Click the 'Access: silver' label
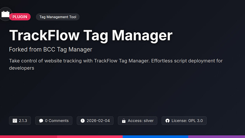The width and height of the screenshot is (245, 138). (141, 121)
